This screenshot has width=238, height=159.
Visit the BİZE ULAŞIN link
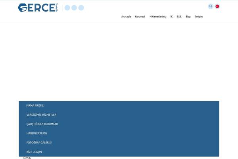coord(34,152)
